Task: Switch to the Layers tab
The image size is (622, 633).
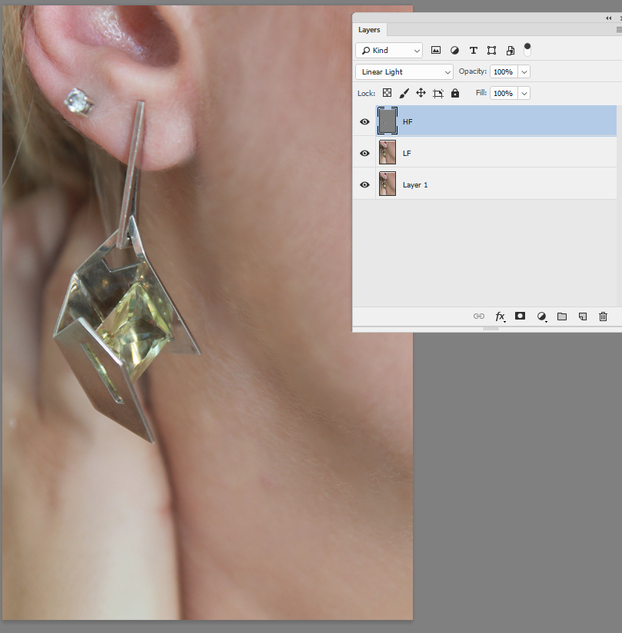Action: [369, 30]
